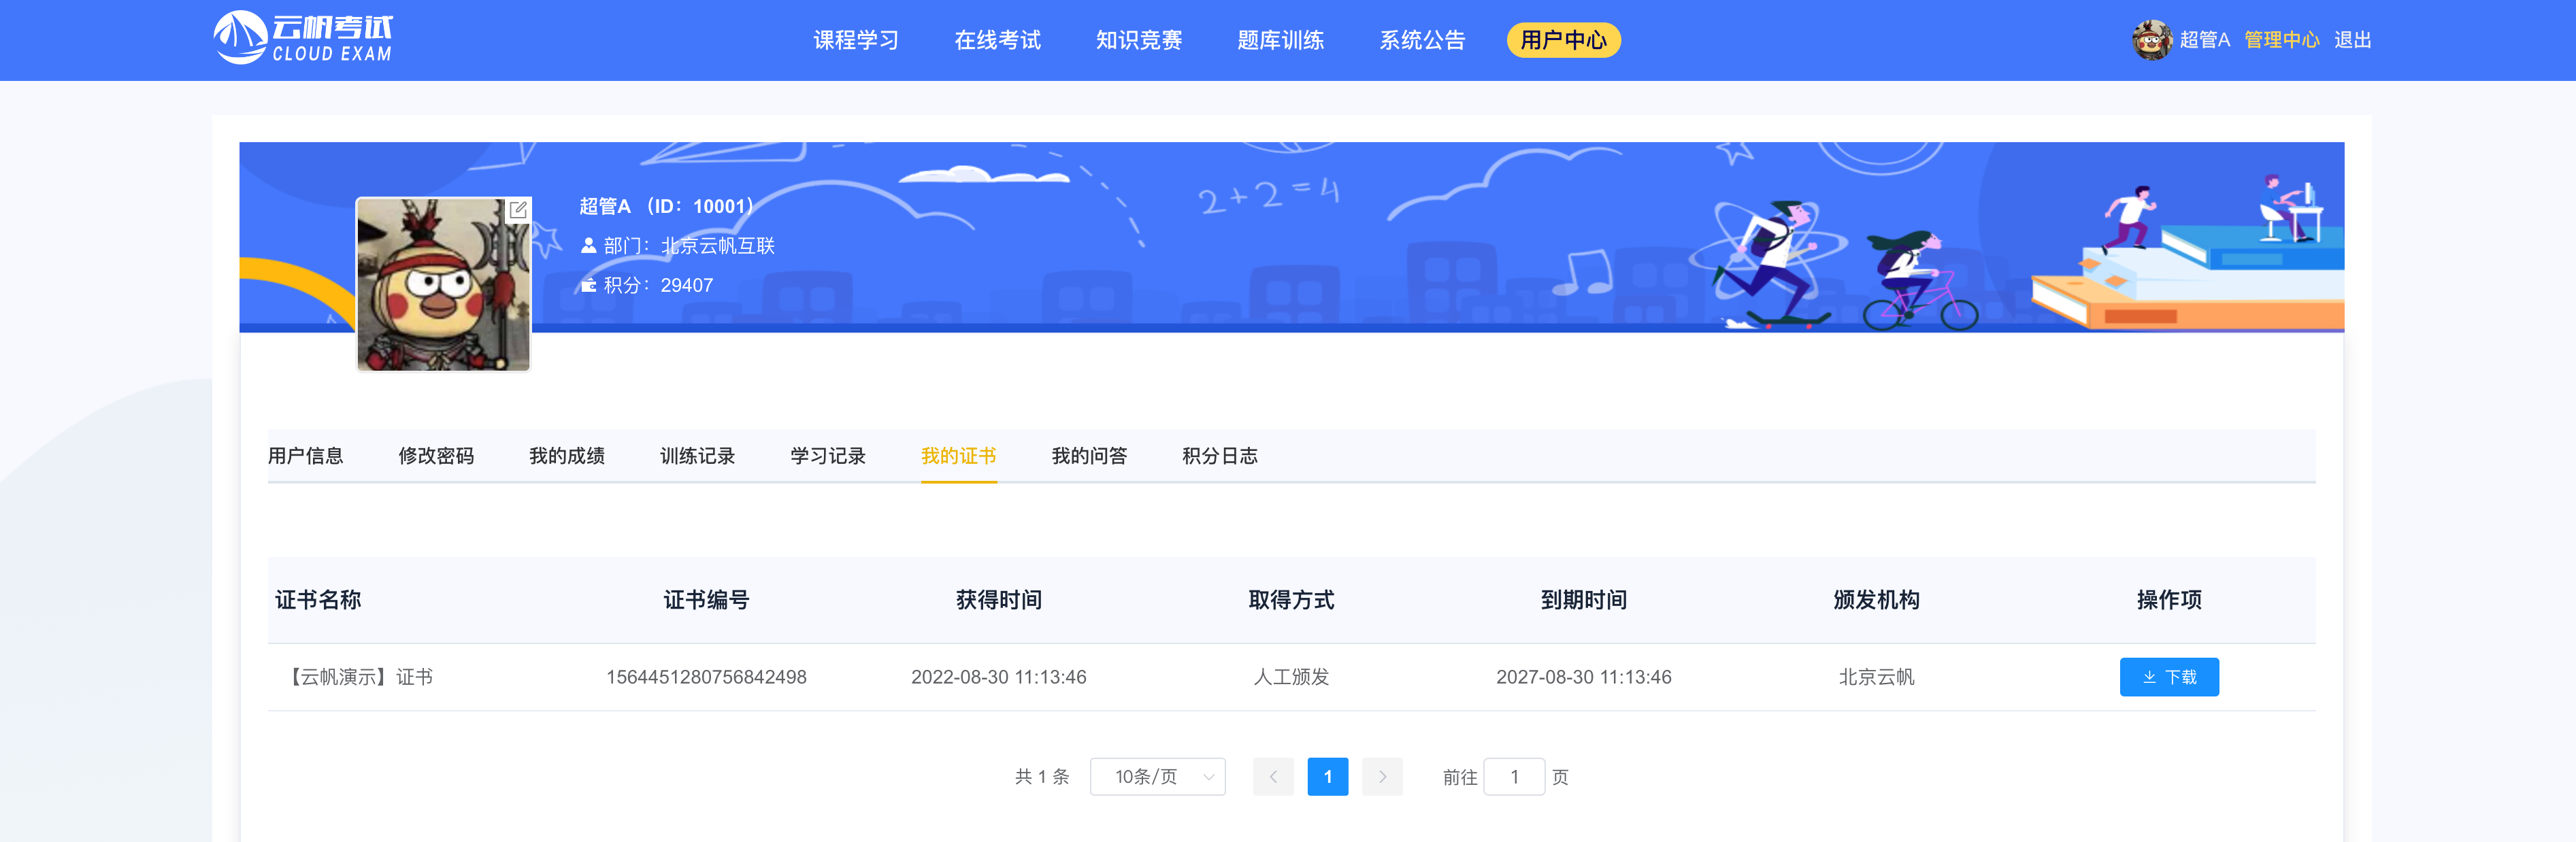
Task: Click the 前往 page number input
Action: [1514, 777]
